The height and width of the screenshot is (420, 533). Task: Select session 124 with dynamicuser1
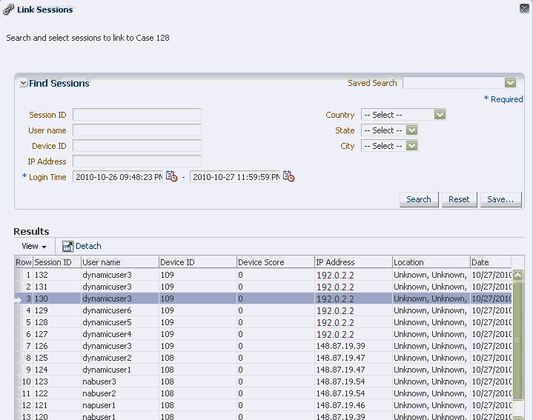pyautogui.click(x=263, y=370)
